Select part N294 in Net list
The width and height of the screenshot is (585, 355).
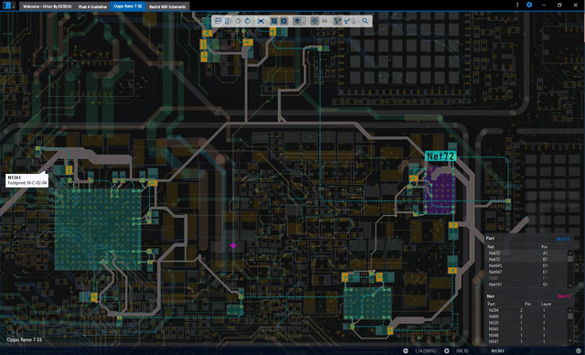click(526, 310)
